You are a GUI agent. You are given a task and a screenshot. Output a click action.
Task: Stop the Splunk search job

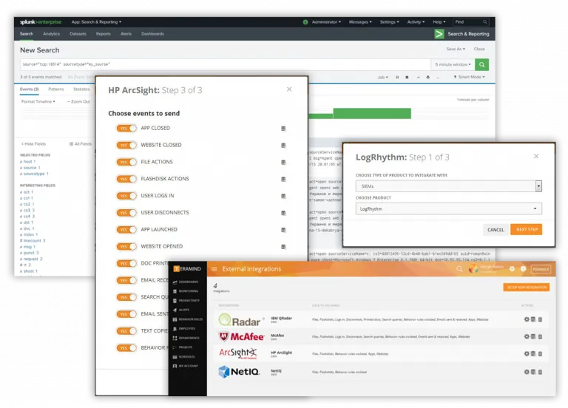click(x=407, y=77)
